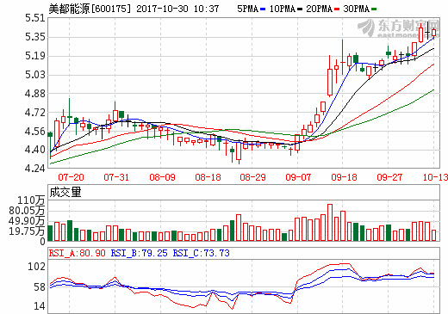
Task: Click the price axis value 5.19
Action: click(x=35, y=56)
